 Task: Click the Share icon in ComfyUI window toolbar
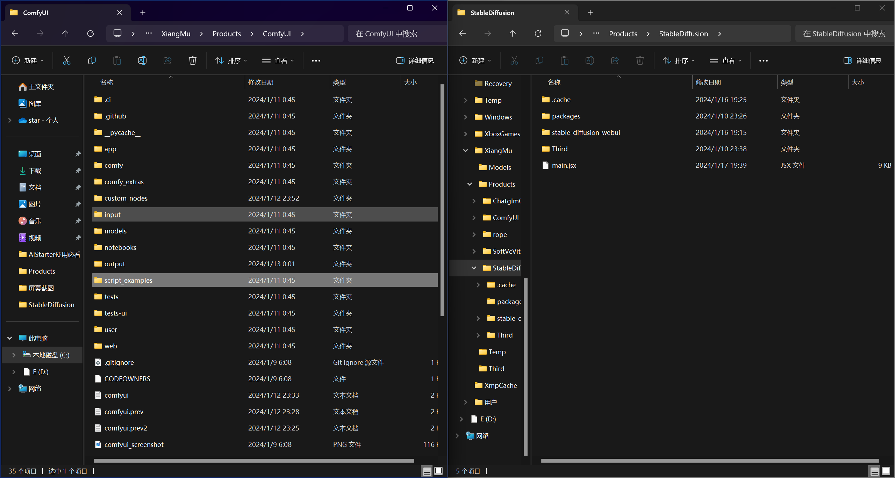click(x=167, y=60)
